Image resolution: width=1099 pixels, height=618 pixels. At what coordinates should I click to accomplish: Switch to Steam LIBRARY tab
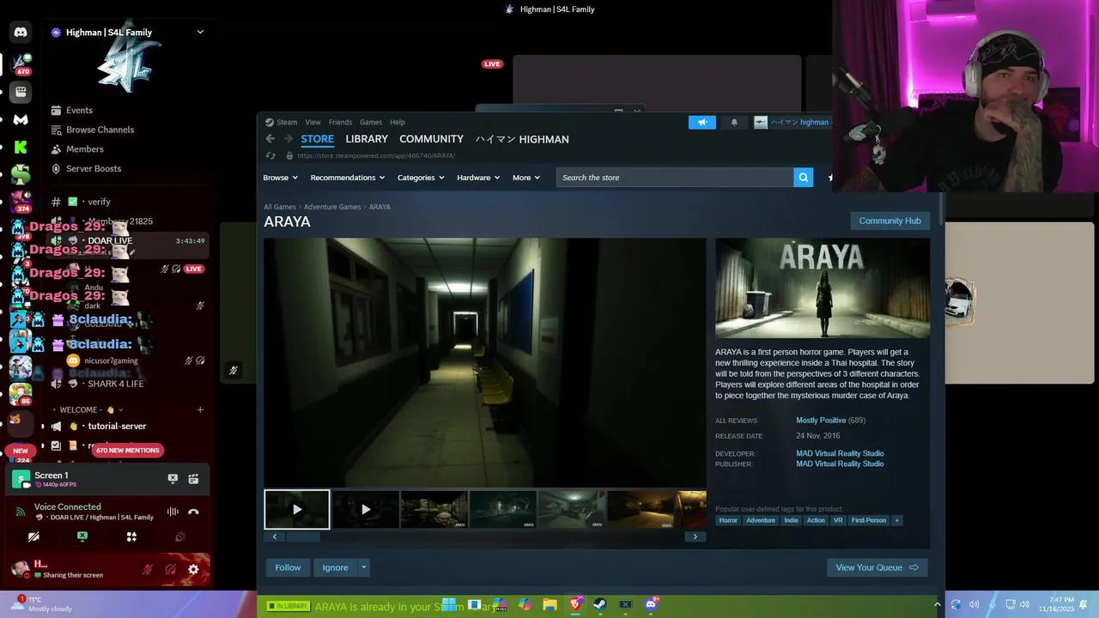[367, 139]
